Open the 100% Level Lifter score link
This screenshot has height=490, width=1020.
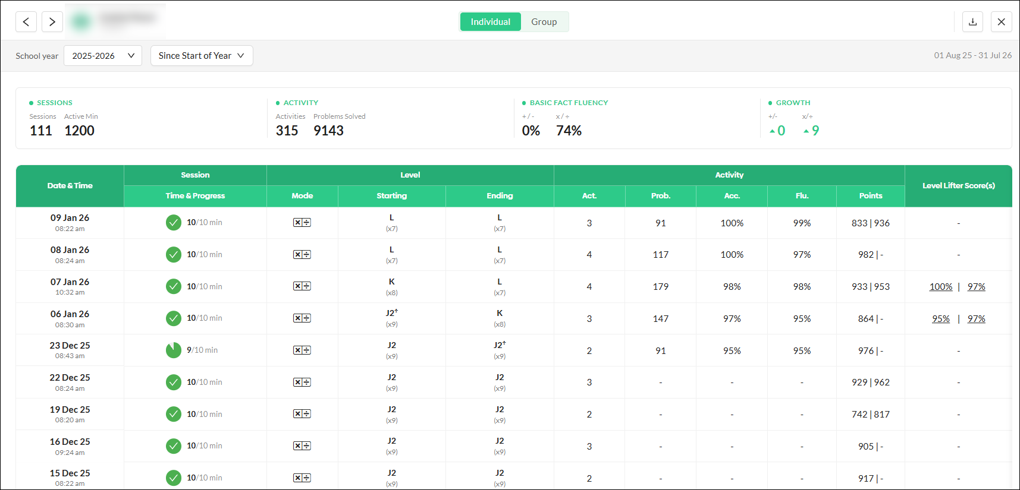(x=941, y=287)
